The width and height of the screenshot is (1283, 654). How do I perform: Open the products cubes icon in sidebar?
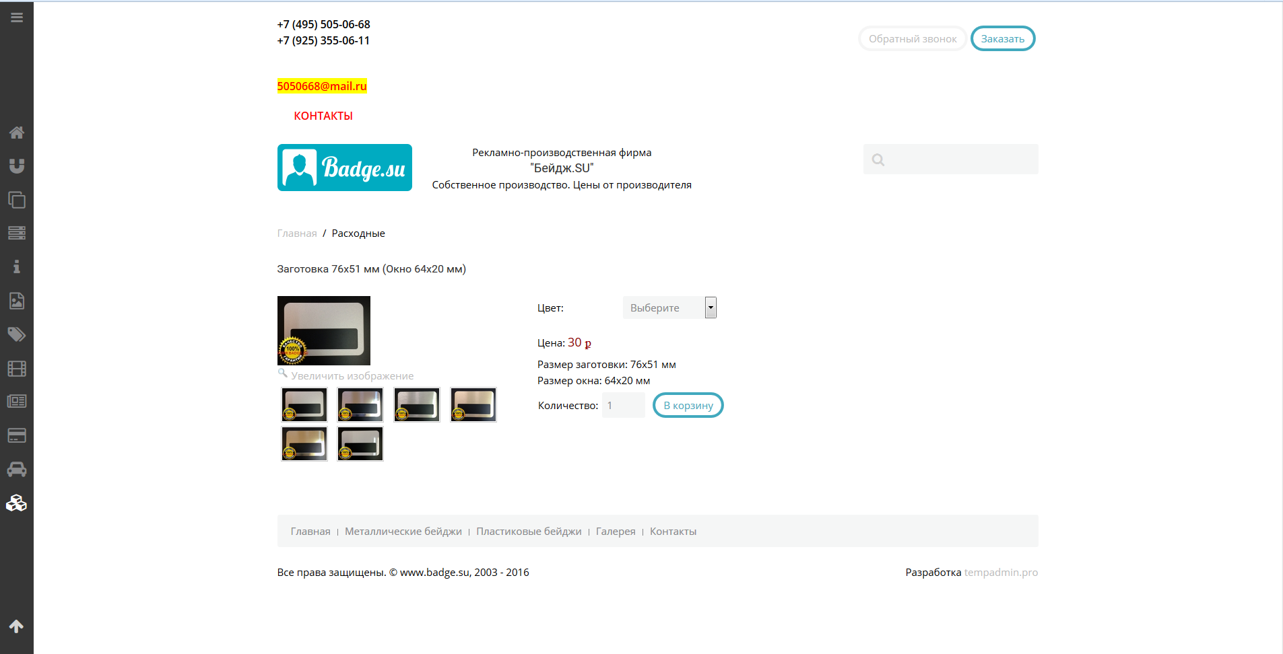click(17, 503)
